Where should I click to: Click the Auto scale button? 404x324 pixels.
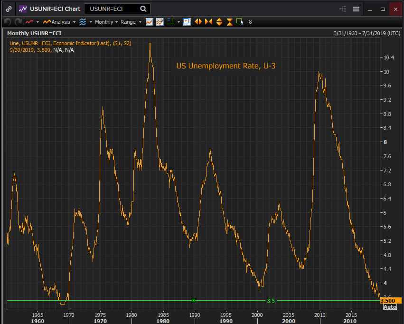pyautogui.click(x=389, y=307)
